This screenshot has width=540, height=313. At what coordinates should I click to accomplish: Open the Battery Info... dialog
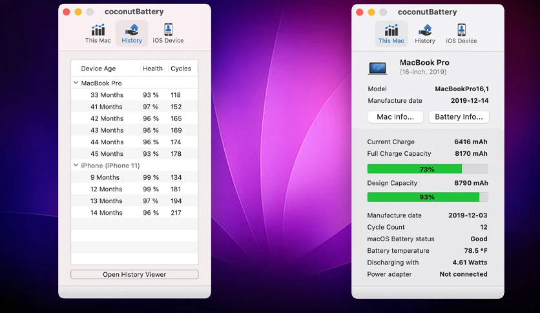[x=459, y=117]
